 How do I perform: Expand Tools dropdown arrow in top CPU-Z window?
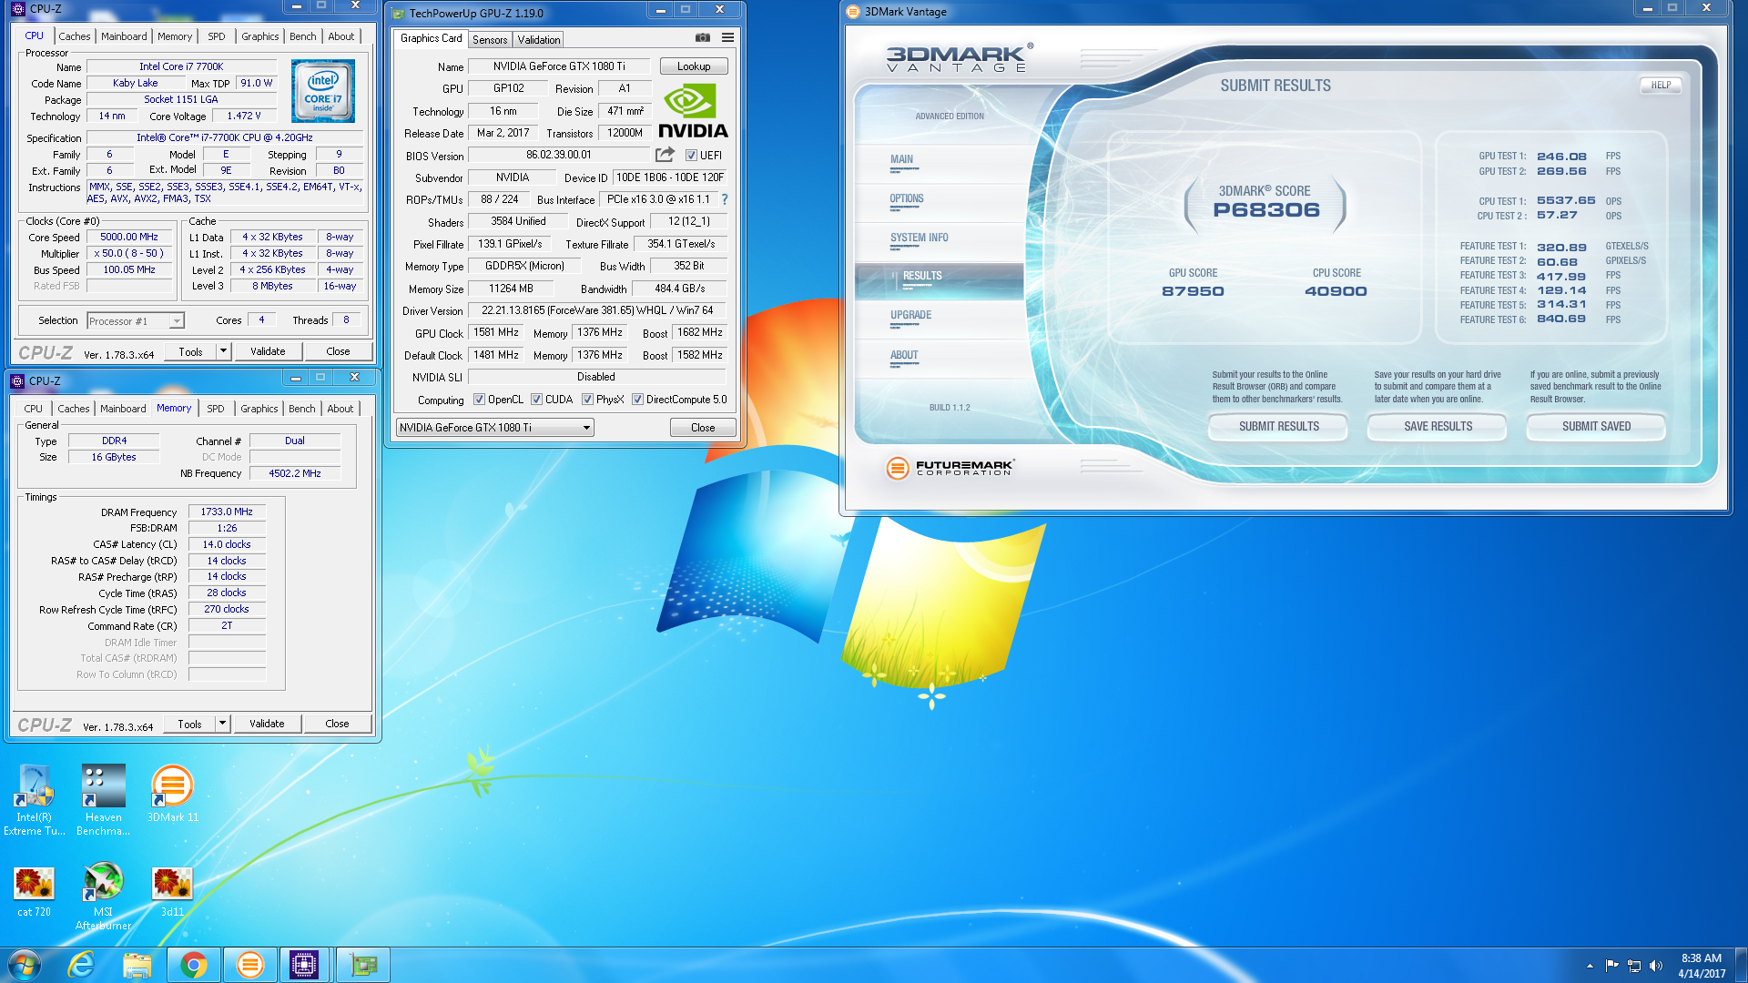click(223, 351)
